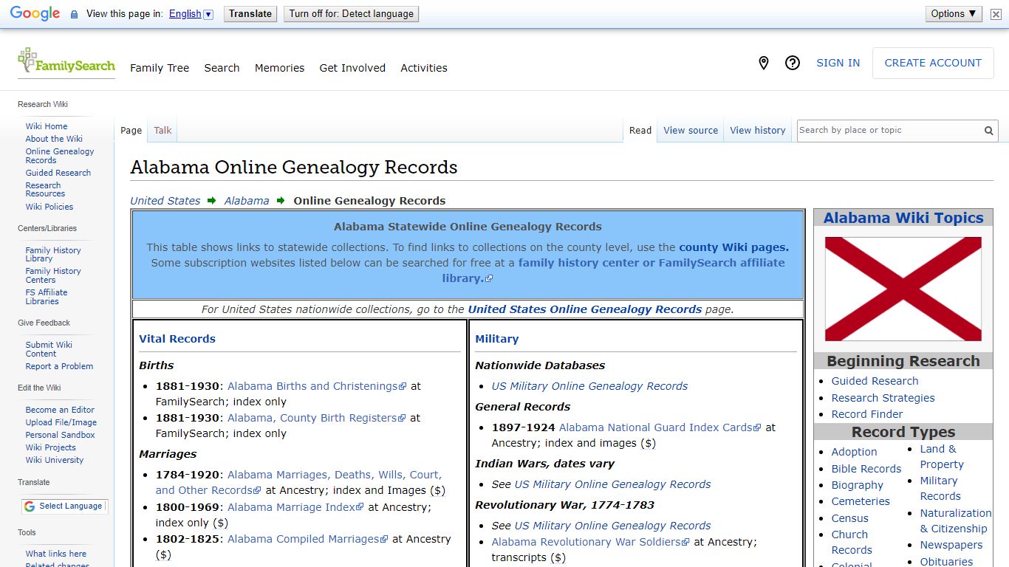This screenshot has width=1009, height=567.
Task: Open United States Online Genealogy Records link
Action: [585, 309]
